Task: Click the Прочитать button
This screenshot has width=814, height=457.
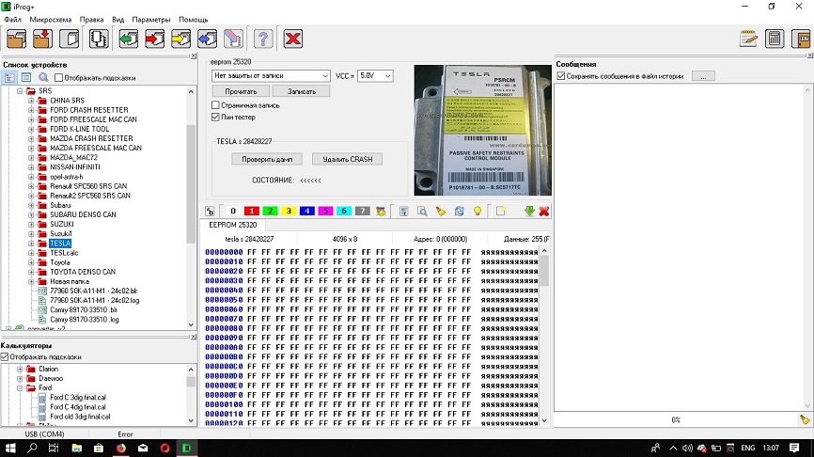Action: [x=241, y=91]
